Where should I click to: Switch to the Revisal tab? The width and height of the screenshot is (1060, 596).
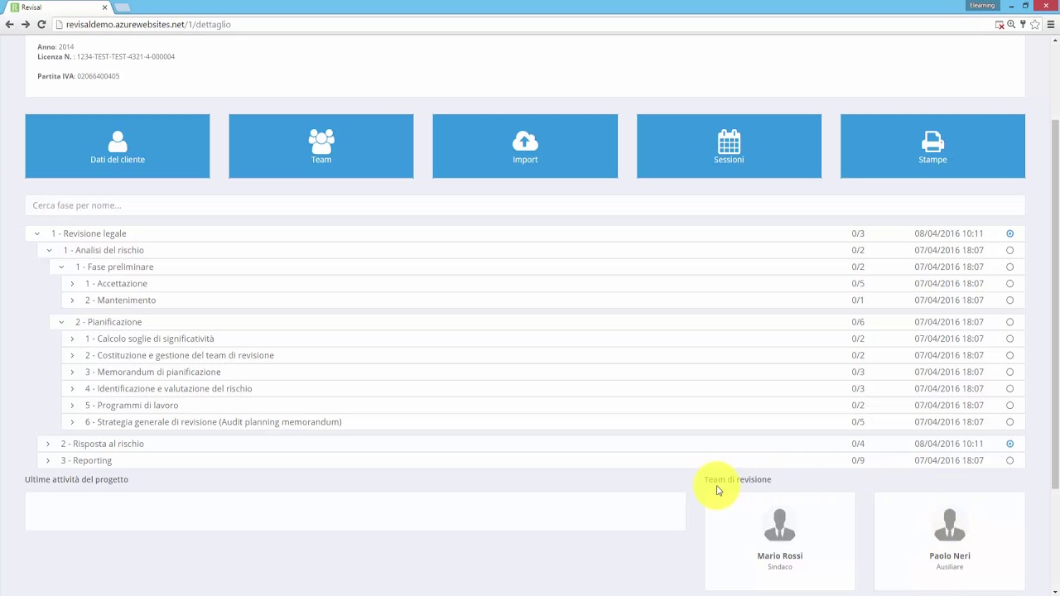[56, 7]
